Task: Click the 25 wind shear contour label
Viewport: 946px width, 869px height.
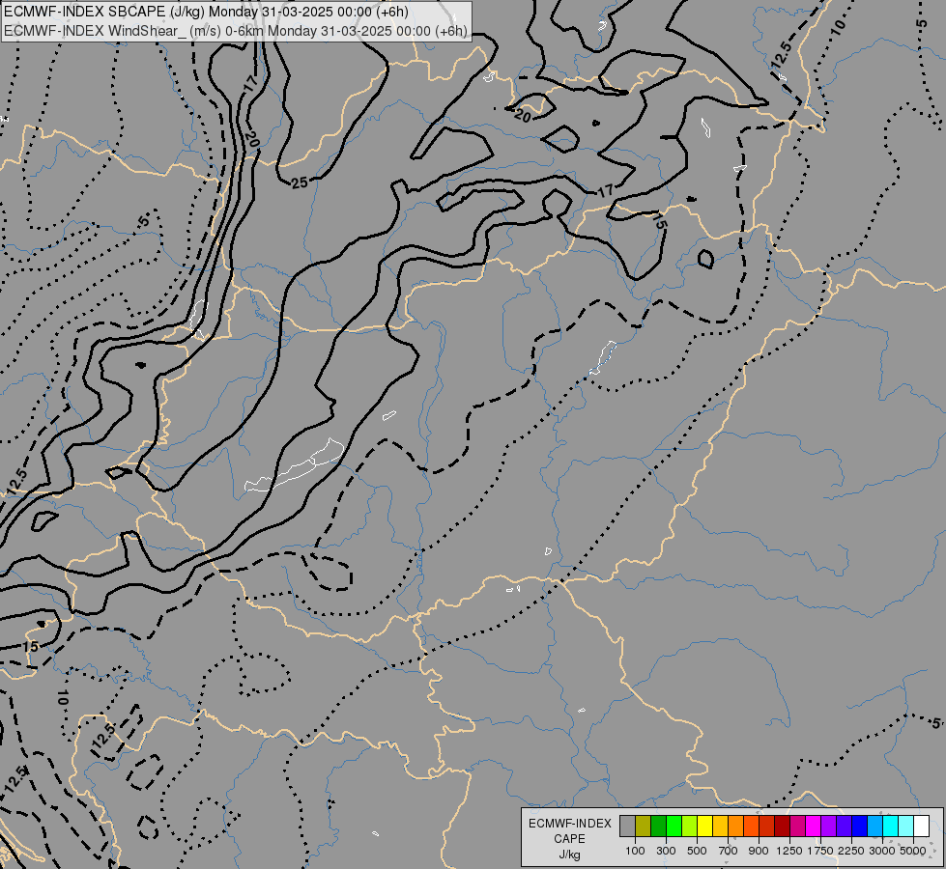Action: (300, 182)
